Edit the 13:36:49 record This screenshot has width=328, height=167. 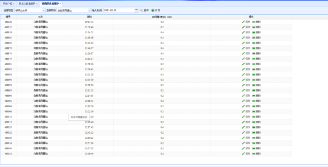click(x=246, y=154)
